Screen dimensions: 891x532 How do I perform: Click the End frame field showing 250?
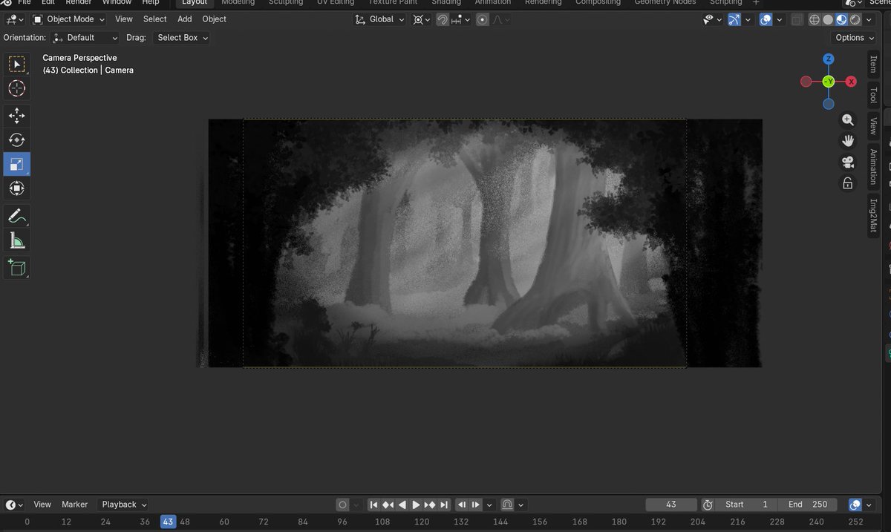[808, 505]
